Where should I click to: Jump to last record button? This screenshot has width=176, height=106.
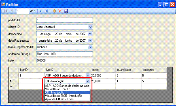47,11
